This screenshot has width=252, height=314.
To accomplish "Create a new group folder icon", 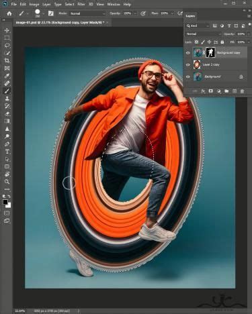I will point(226,91).
